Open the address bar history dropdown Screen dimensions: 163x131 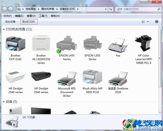point(106,9)
